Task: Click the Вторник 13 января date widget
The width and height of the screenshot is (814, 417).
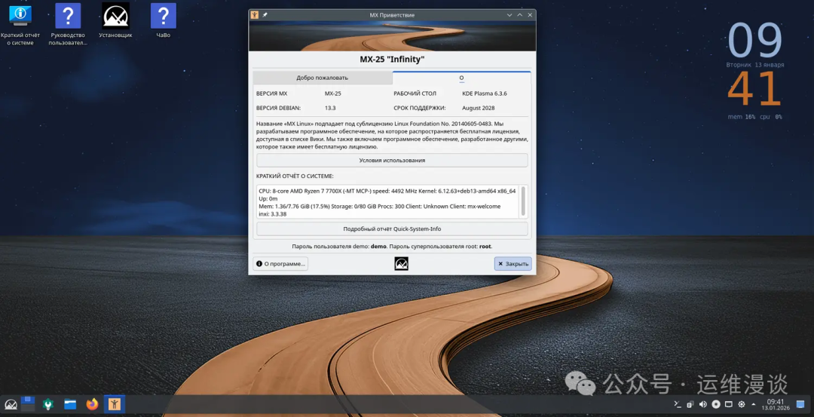Action: pos(755,66)
